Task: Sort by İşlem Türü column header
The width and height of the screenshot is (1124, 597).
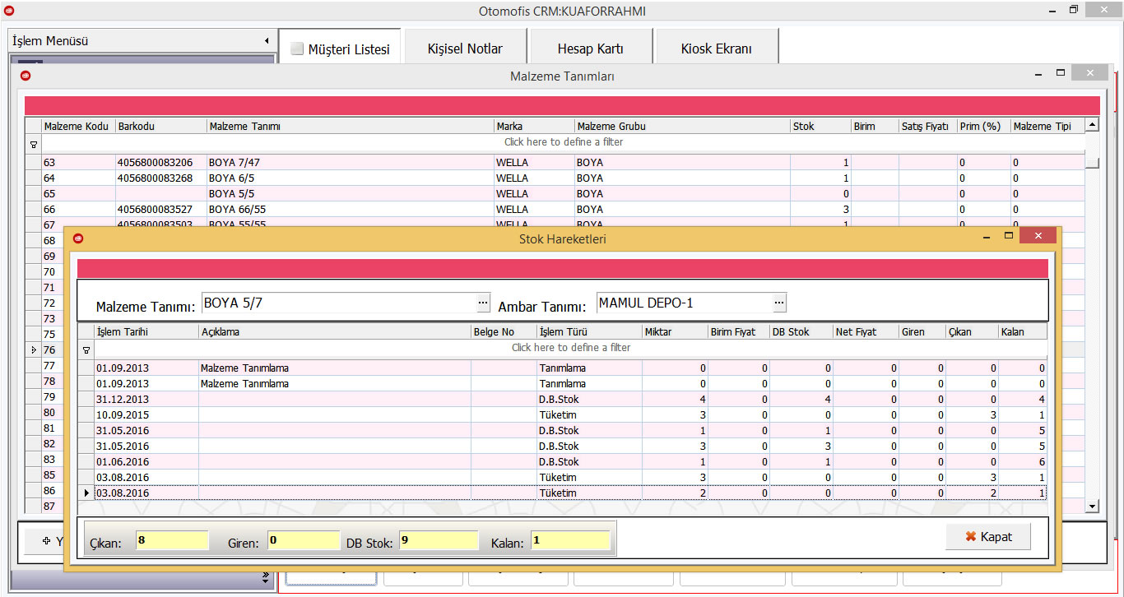Action: click(589, 332)
